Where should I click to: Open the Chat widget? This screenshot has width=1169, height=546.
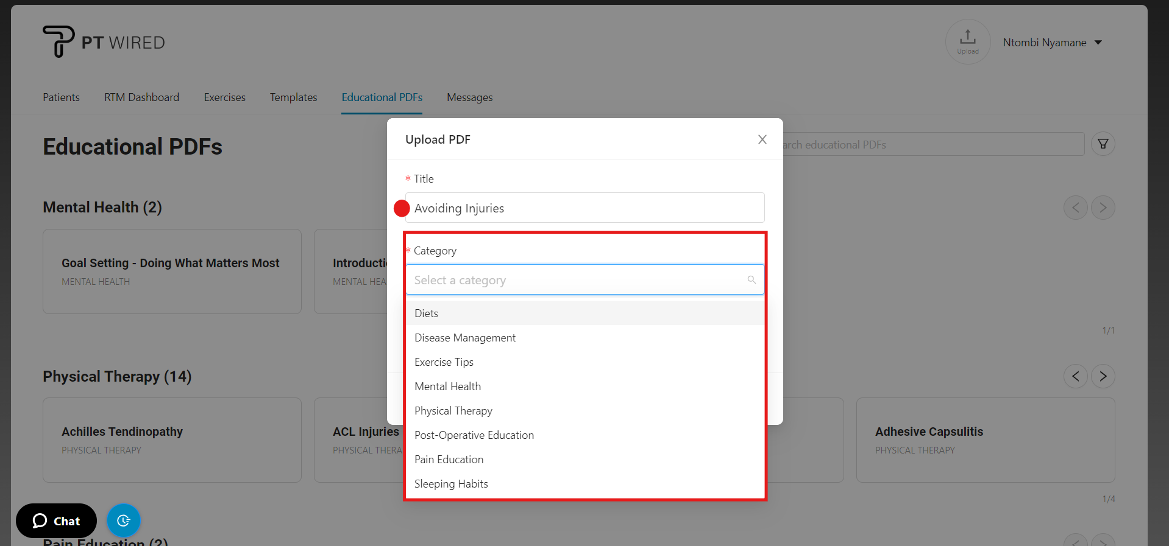tap(56, 520)
